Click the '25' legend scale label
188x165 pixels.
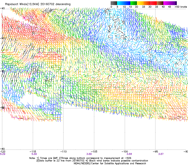pyautogui.click(x=144, y=7)
